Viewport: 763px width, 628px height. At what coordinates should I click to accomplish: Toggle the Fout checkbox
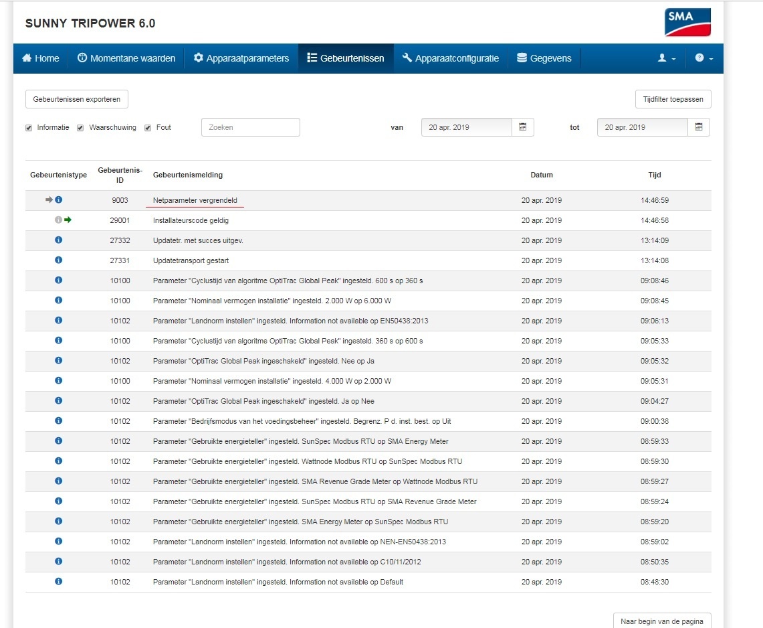coord(148,128)
